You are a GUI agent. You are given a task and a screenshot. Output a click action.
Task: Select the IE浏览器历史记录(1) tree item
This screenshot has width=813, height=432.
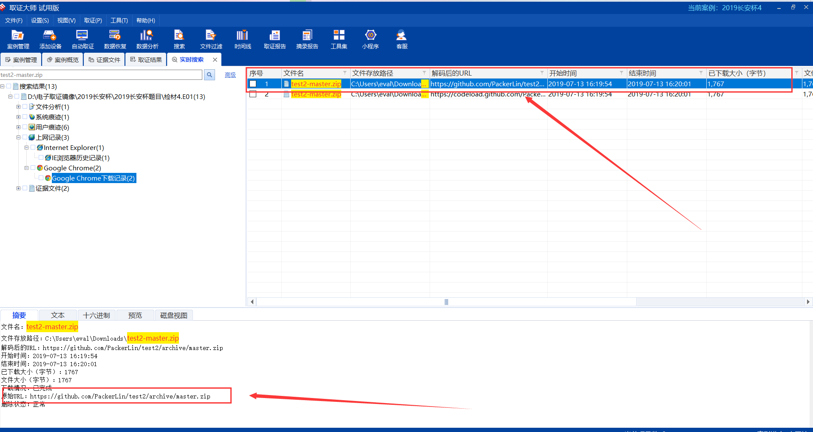tap(80, 158)
